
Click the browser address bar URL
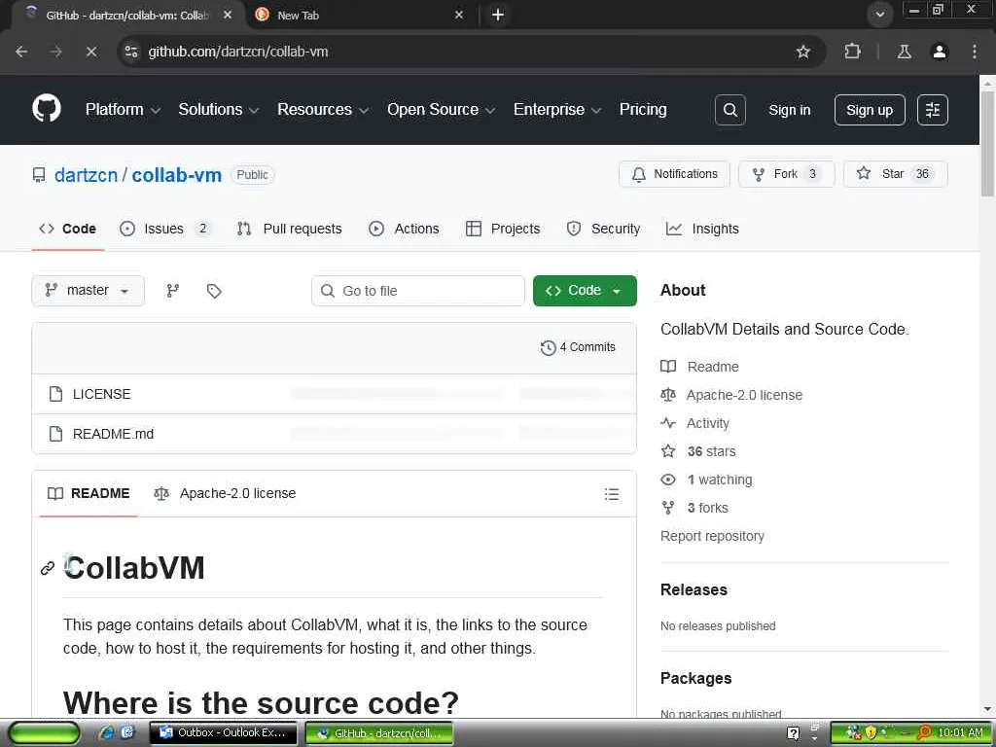pyautogui.click(x=238, y=52)
